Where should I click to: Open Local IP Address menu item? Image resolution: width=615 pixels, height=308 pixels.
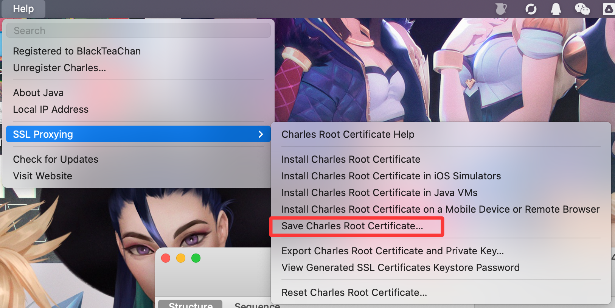pyautogui.click(x=51, y=109)
